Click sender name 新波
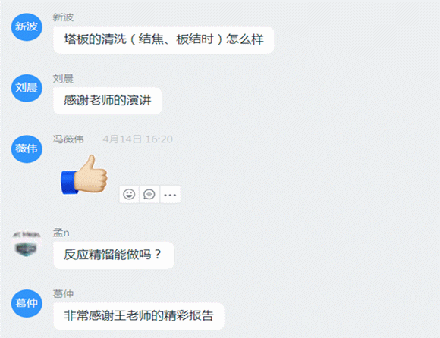Image resolution: width=440 pixels, height=338 pixels. point(63,17)
